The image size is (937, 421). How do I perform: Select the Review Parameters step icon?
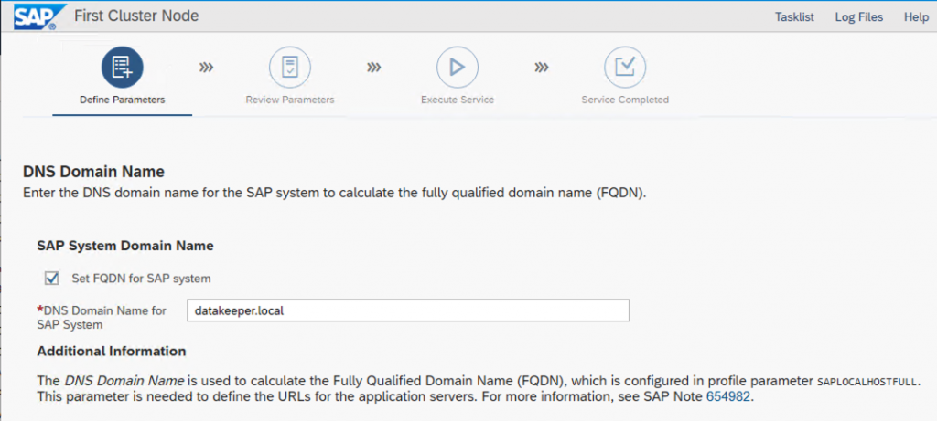tap(290, 68)
